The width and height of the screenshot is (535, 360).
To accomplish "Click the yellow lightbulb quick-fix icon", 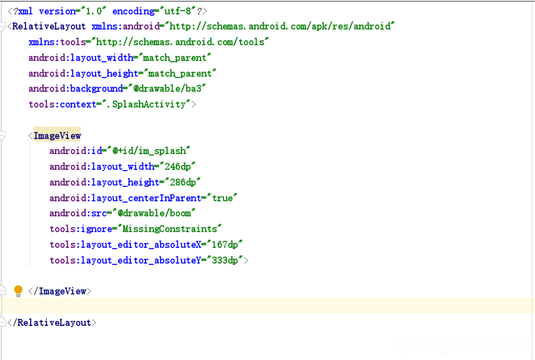I will click(18, 291).
